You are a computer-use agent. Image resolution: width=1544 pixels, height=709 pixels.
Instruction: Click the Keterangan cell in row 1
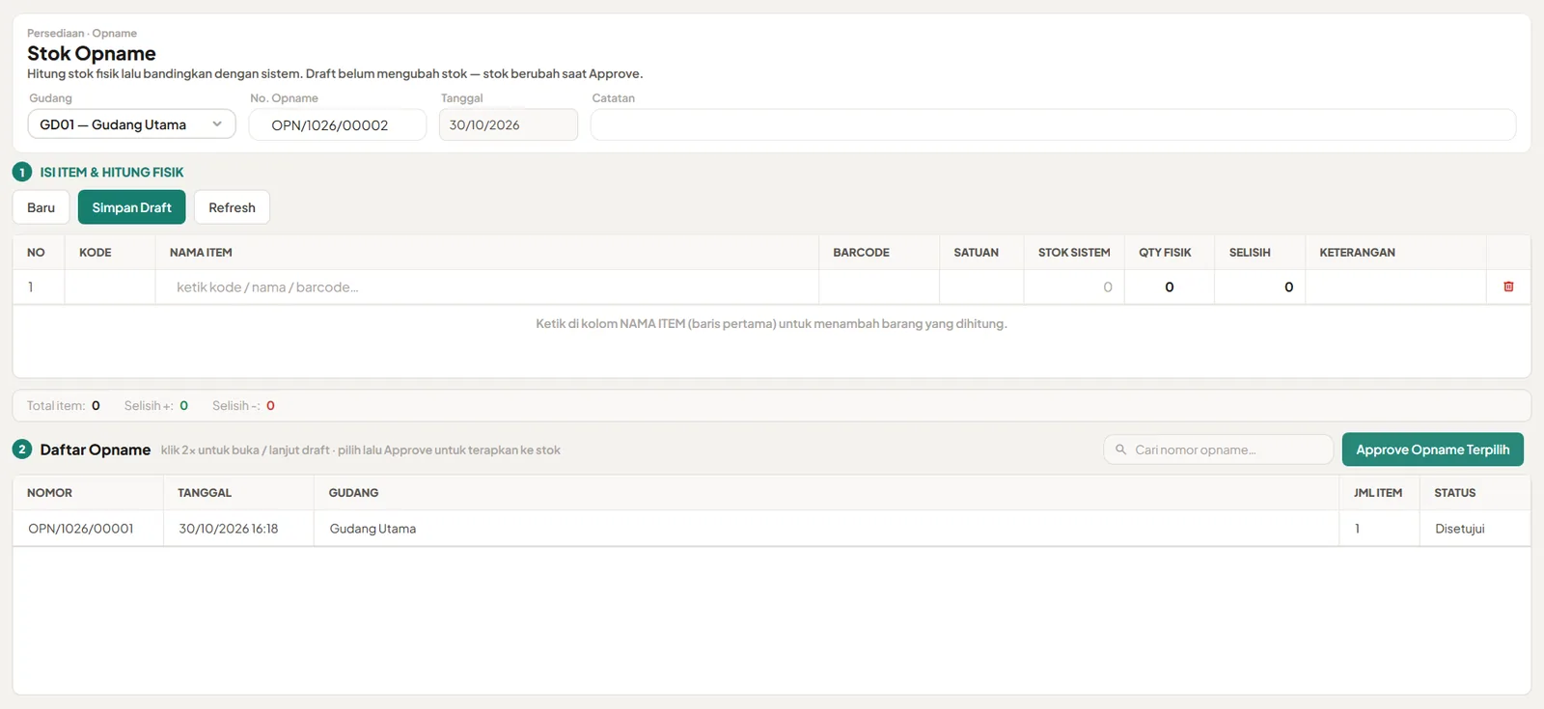1395,286
